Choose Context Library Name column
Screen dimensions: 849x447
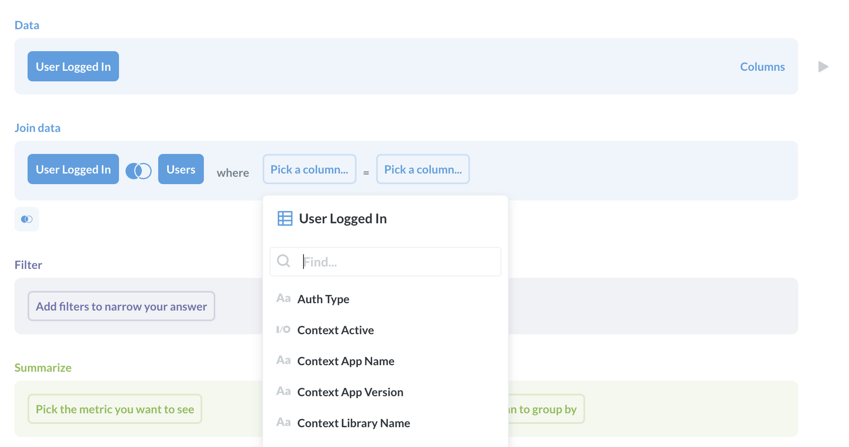pyautogui.click(x=354, y=423)
